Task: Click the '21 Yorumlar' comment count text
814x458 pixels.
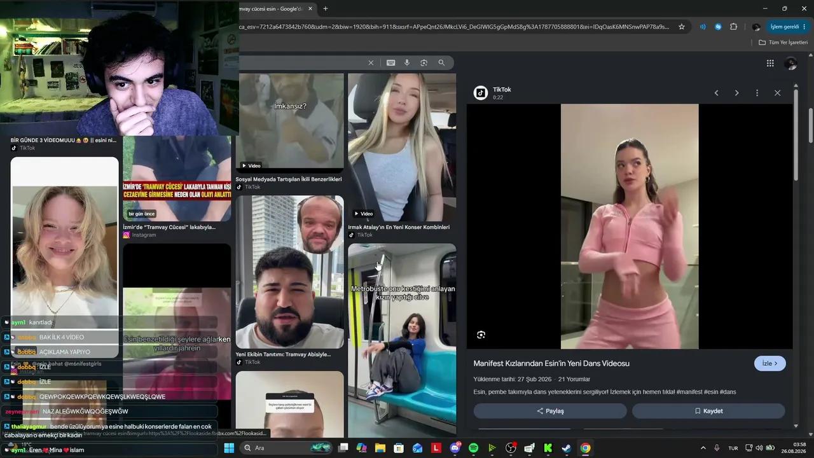Action: coord(574,379)
